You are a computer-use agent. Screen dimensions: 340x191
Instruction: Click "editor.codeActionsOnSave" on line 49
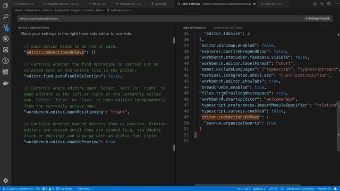[231, 117]
